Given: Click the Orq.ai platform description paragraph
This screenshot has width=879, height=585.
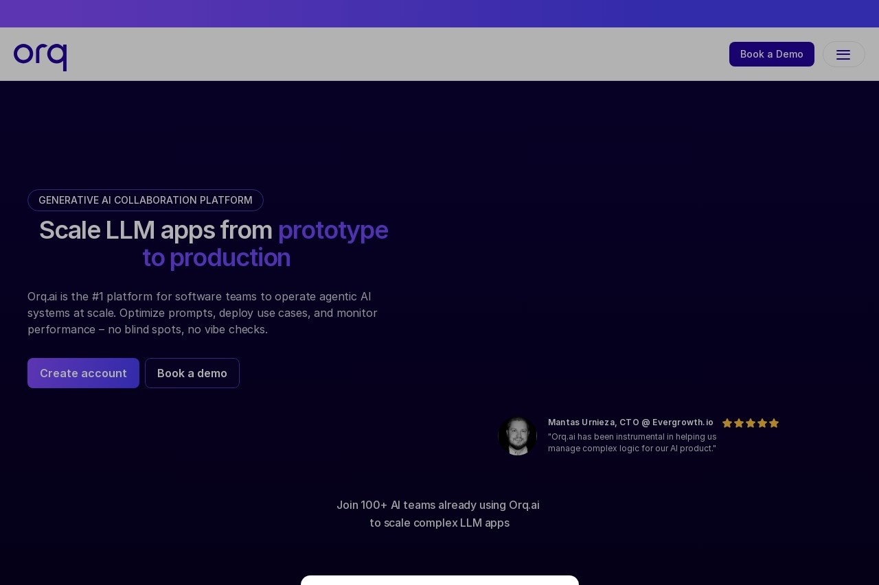Looking at the screenshot, I should (203, 313).
